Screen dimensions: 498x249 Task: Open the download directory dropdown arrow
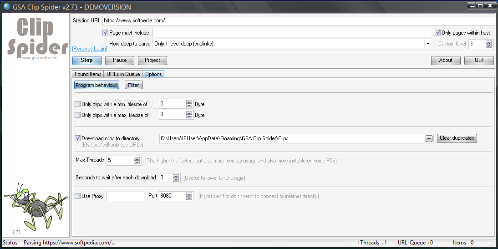pos(429,138)
